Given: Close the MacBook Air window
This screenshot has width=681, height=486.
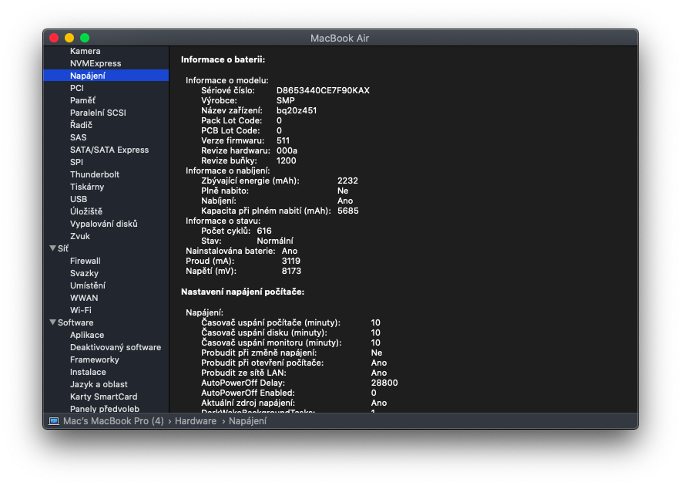Looking at the screenshot, I should 54,38.
